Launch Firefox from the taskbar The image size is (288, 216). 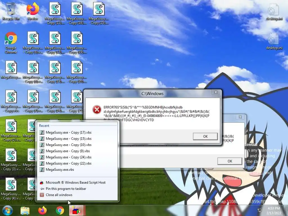42,210
